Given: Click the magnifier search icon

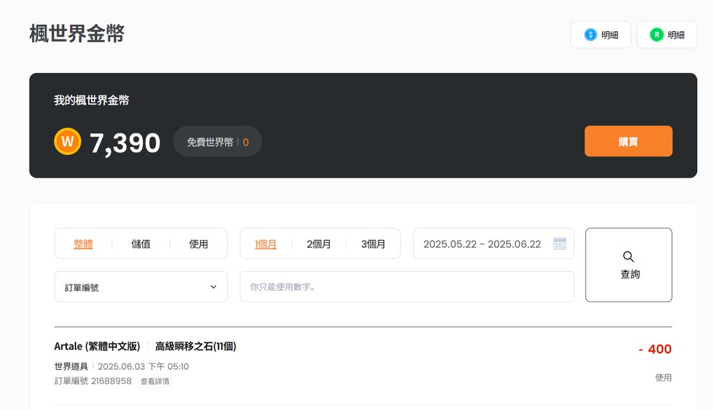Looking at the screenshot, I should [x=629, y=257].
